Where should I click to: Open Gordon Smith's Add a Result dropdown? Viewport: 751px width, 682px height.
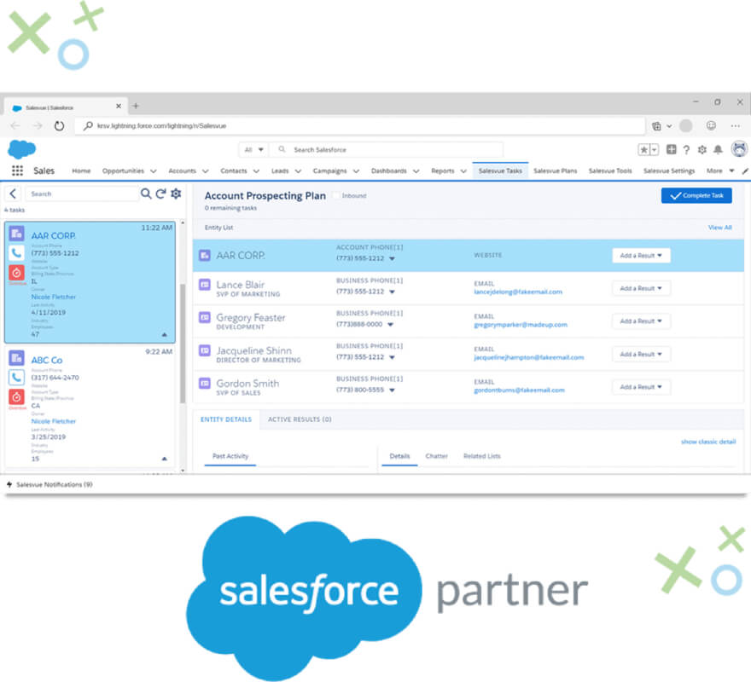(641, 387)
